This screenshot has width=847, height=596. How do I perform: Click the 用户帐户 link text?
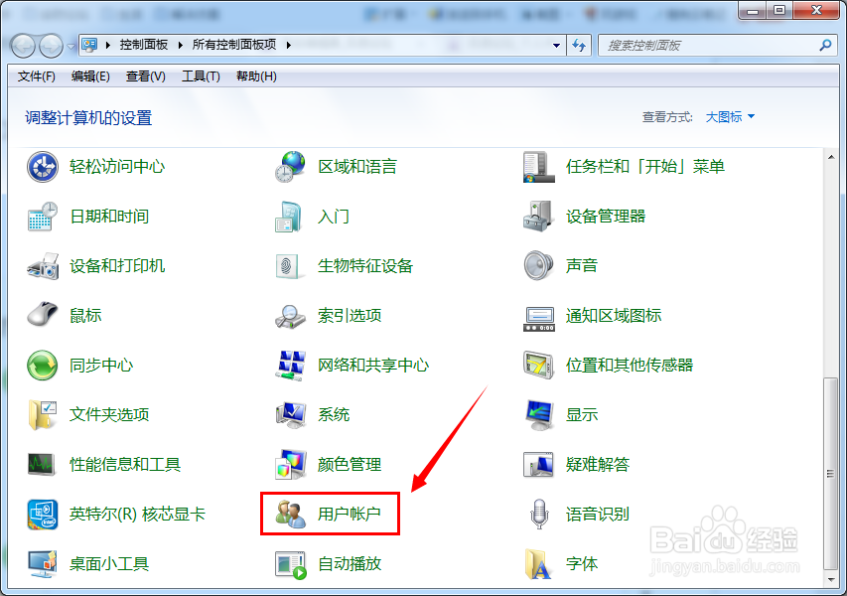click(349, 514)
